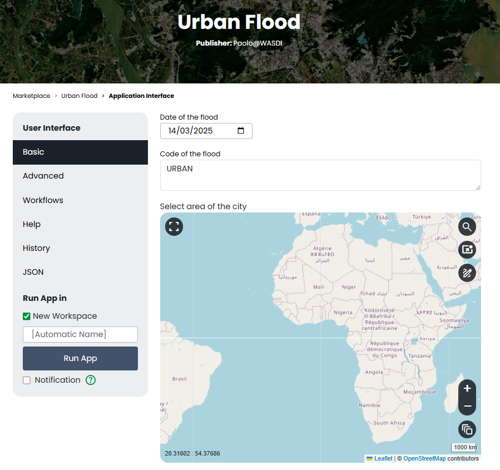Click the Code of the flood text area
The height and width of the screenshot is (470, 500).
tap(320, 175)
